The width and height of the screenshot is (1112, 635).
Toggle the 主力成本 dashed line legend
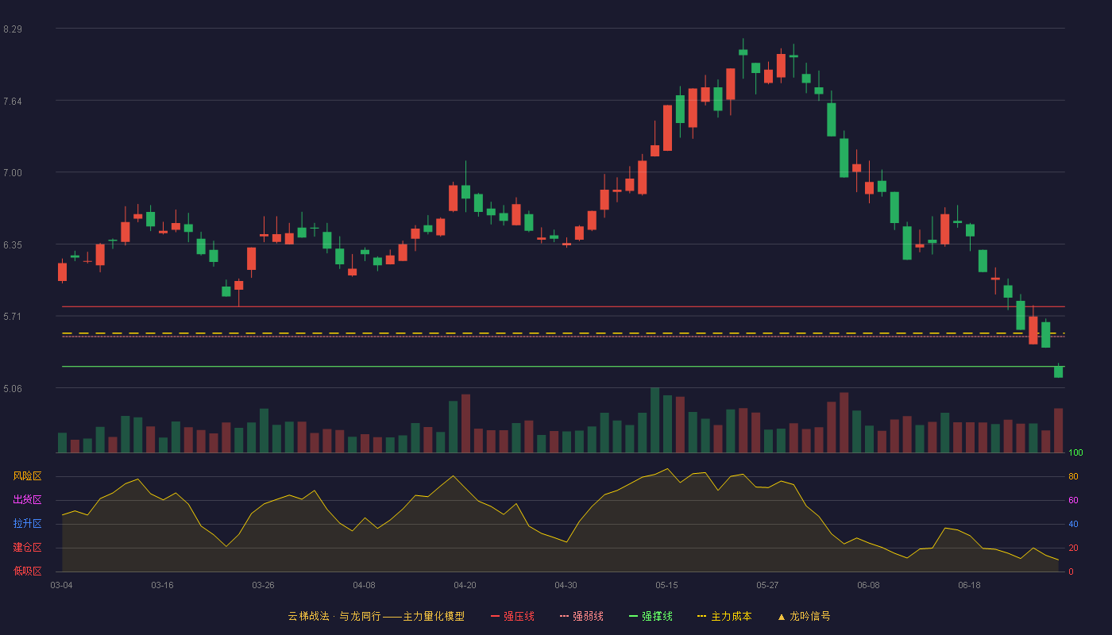point(724,616)
